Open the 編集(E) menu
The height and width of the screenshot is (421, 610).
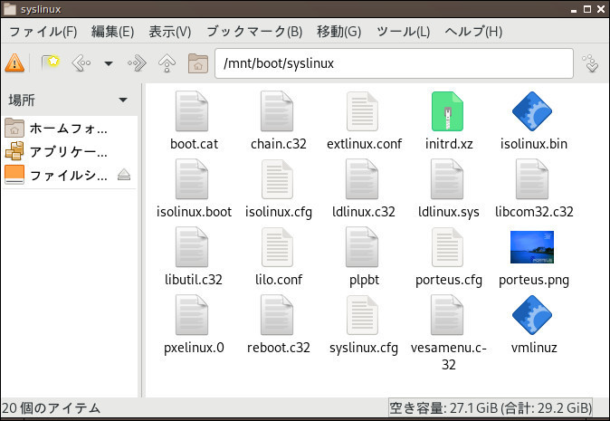[113, 32]
